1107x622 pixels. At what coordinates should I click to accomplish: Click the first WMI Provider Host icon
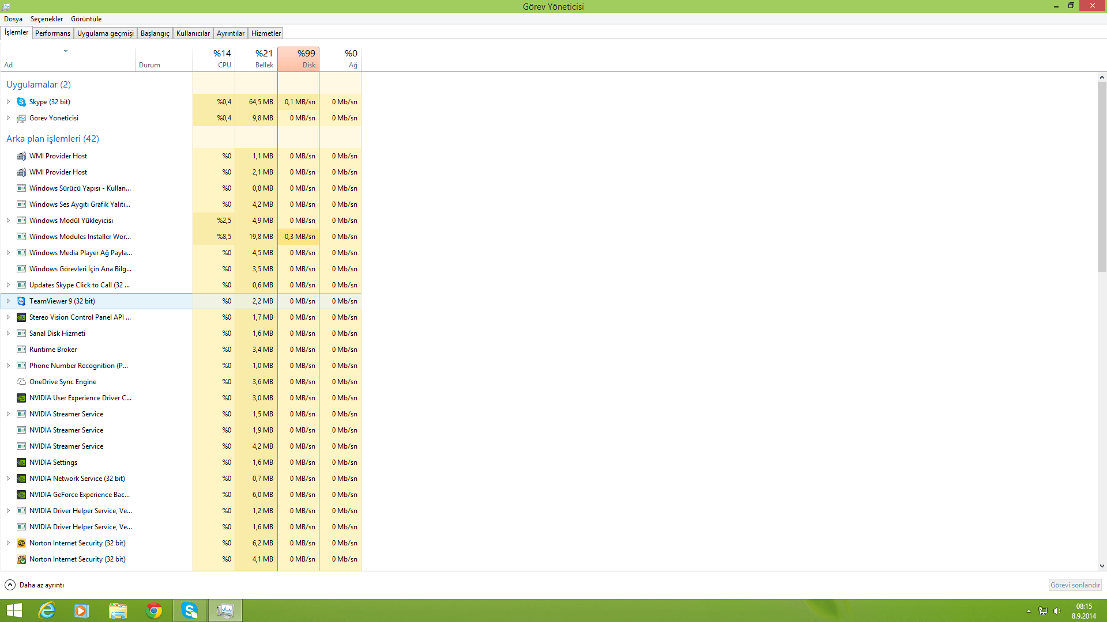21,156
